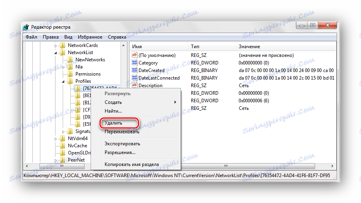Open the Правка menu
This screenshot has width=361, height=203.
coord(51,37)
